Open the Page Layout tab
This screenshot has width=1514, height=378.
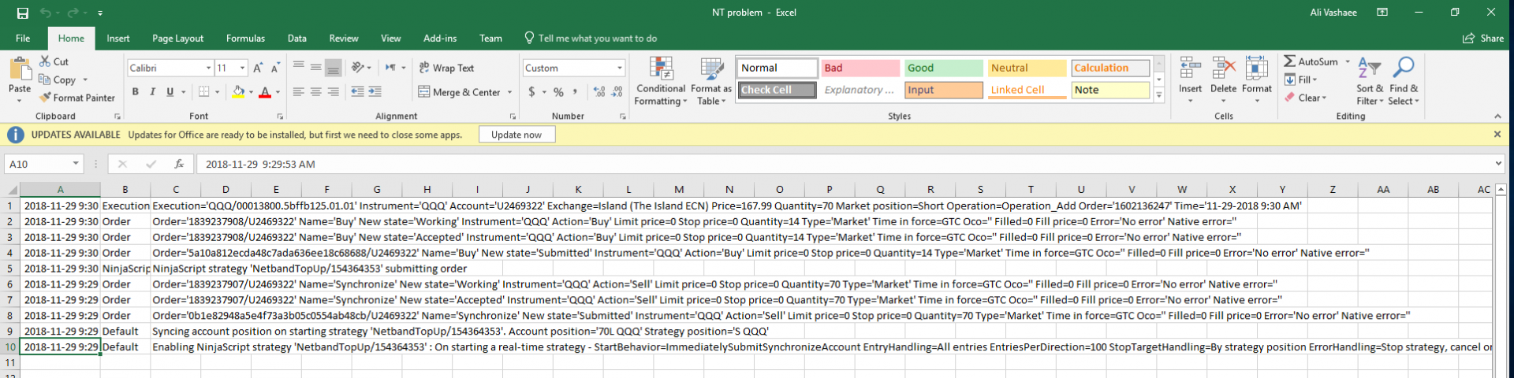tap(177, 38)
